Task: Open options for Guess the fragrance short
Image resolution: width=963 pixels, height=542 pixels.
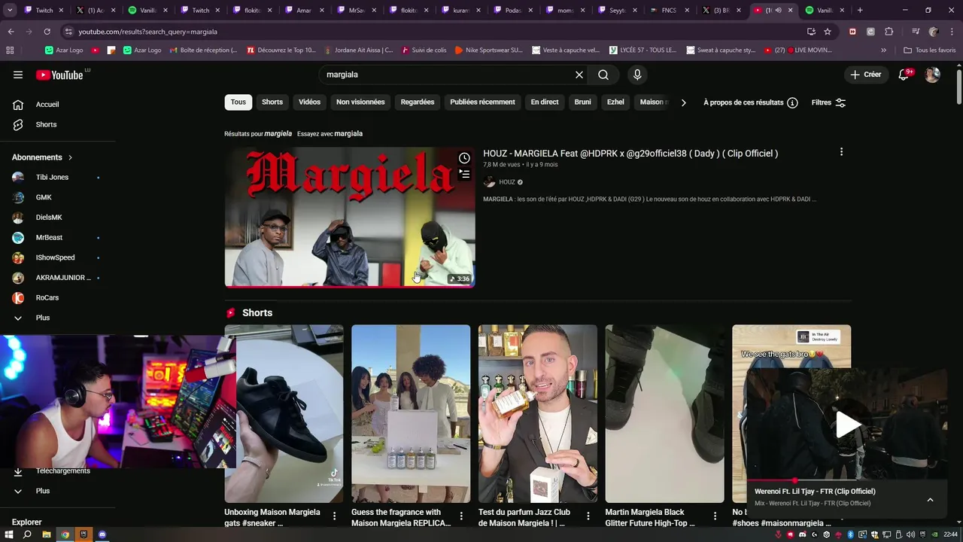Action: pyautogui.click(x=461, y=516)
